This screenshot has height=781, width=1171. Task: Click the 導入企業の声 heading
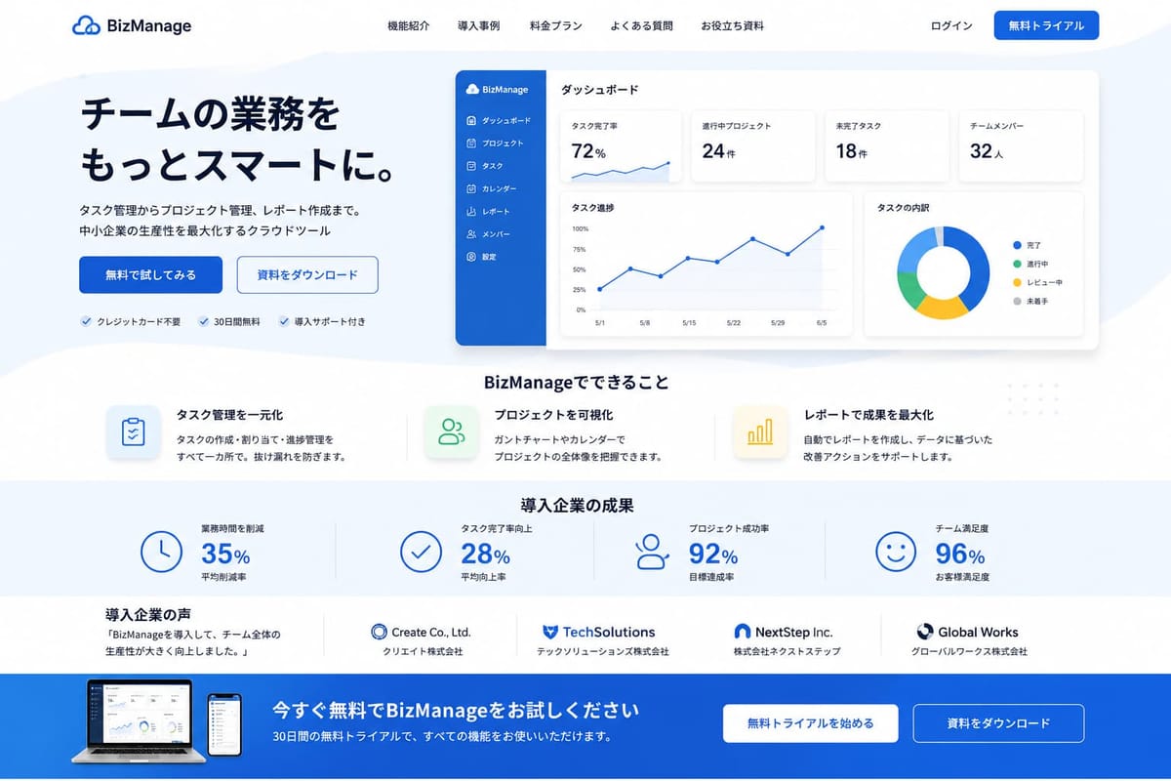(x=148, y=615)
